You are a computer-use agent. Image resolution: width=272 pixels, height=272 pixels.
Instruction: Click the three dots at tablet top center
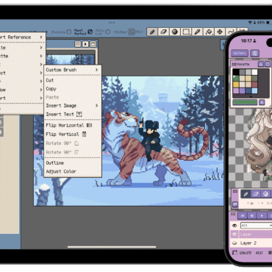[x=112, y=23]
